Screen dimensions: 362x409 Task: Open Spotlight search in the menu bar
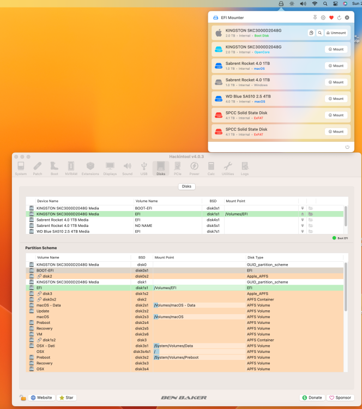pyautogui.click(x=325, y=4)
